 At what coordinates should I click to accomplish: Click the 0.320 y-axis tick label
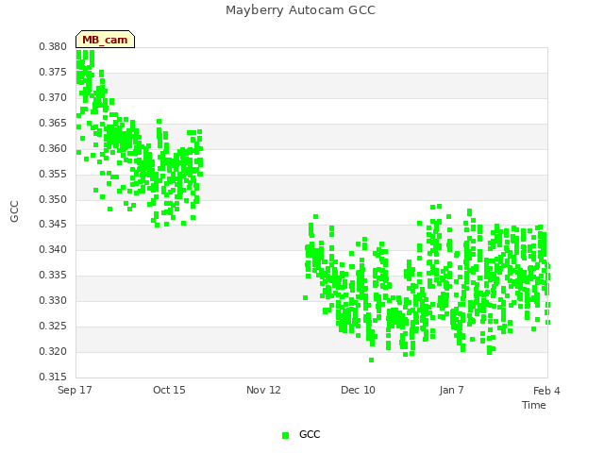53,351
